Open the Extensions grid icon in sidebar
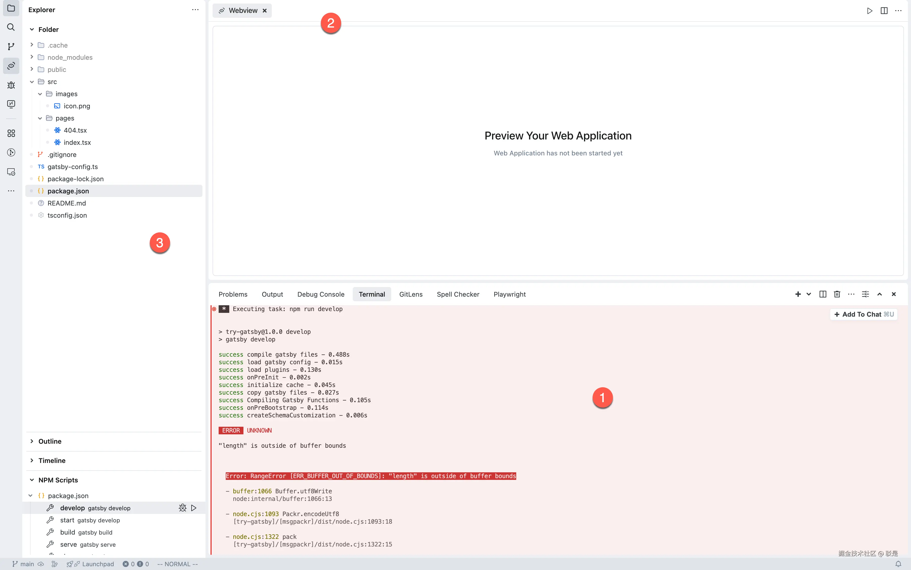 pos(11,133)
